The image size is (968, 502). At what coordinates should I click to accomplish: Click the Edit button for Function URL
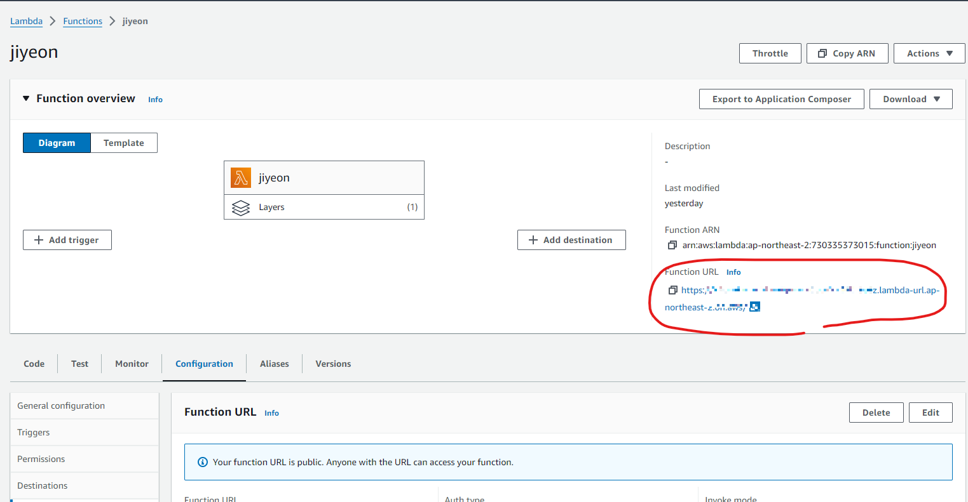coord(931,413)
